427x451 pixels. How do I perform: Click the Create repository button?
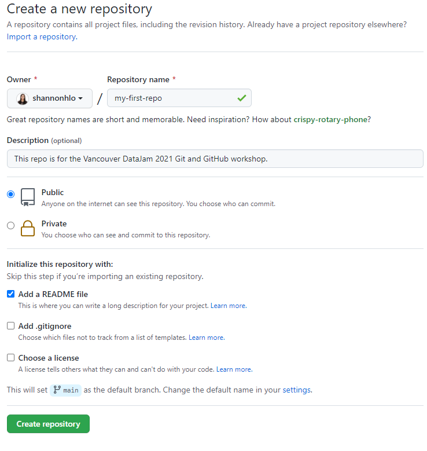click(48, 424)
